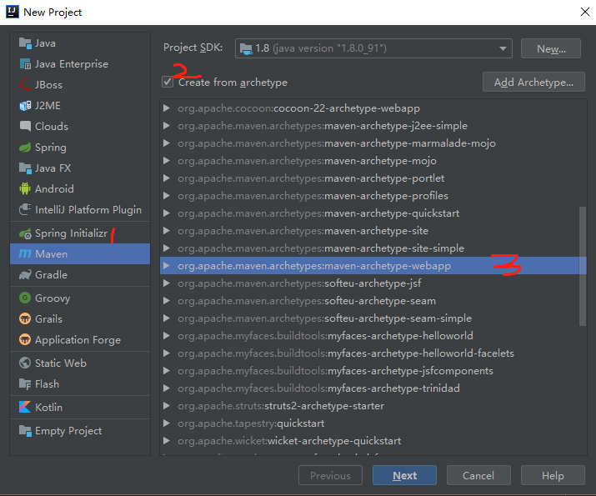Viewport: 596px width, 496px height.
Task: Click the Java FX folder icon
Action: click(25, 168)
